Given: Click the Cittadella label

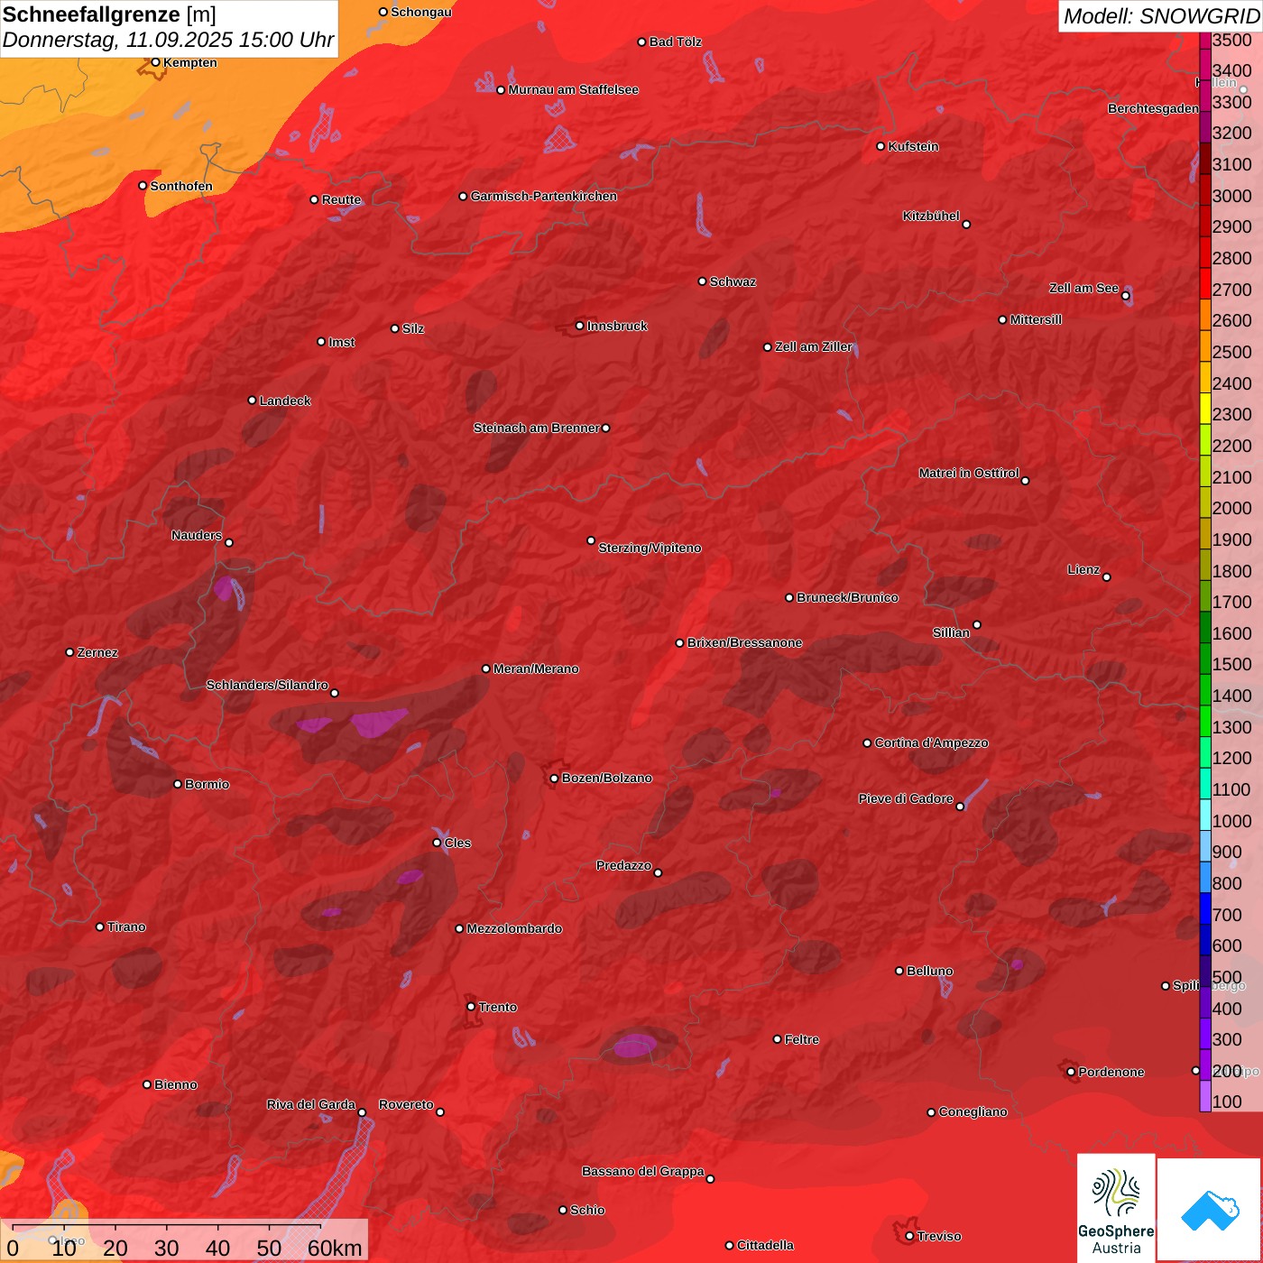Looking at the screenshot, I should (x=766, y=1245).
